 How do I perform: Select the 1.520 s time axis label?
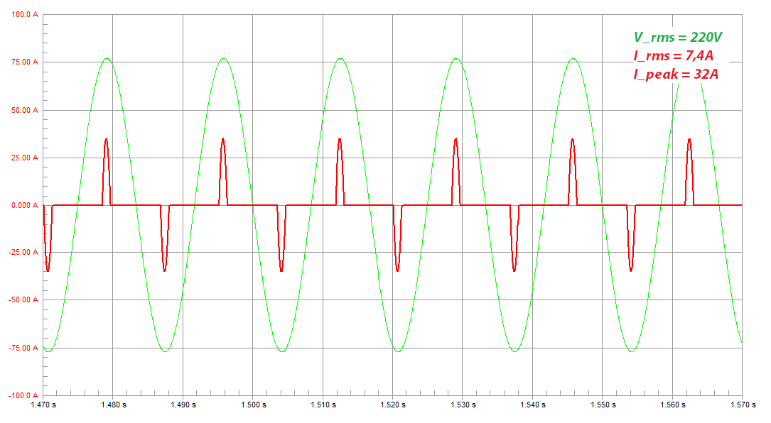[x=393, y=405]
